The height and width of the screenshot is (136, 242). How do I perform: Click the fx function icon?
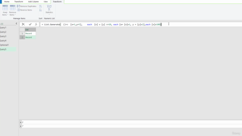tap(36, 24)
